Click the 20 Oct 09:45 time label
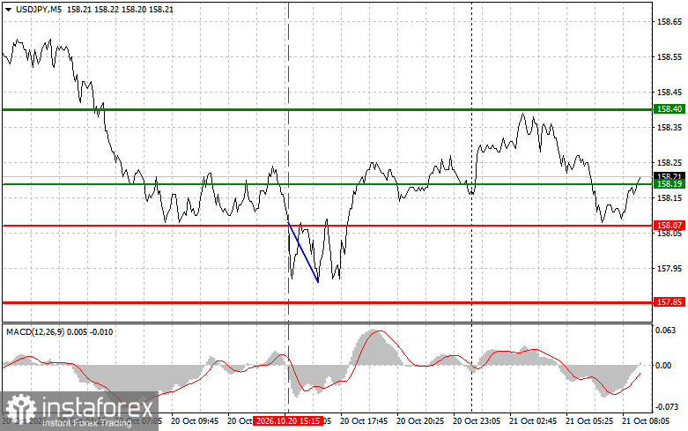Image resolution: width=688 pixels, height=431 pixels. pyautogui.click(x=195, y=421)
